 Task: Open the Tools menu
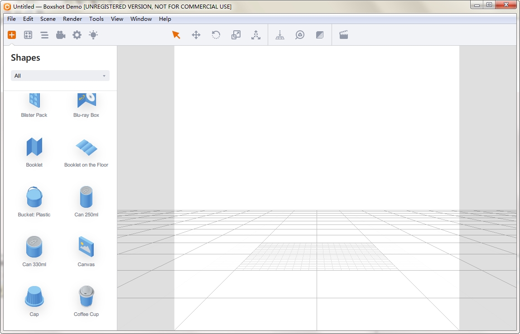coord(96,19)
